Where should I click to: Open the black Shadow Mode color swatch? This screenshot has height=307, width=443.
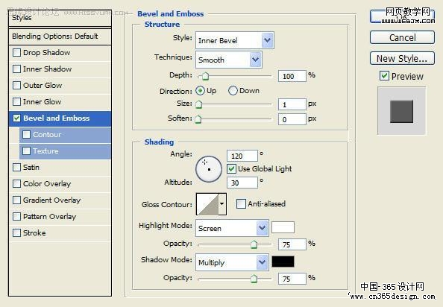click(x=283, y=262)
